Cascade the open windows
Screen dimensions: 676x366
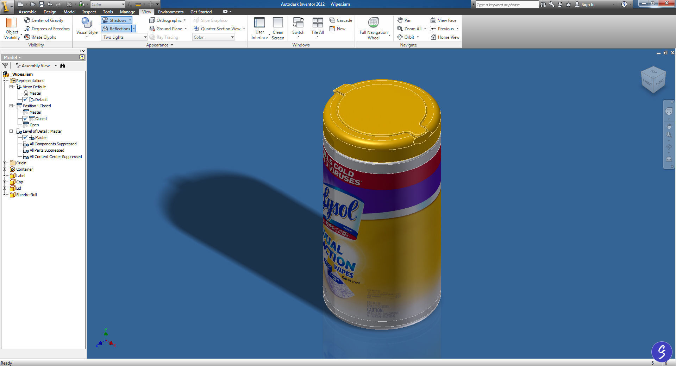click(340, 20)
